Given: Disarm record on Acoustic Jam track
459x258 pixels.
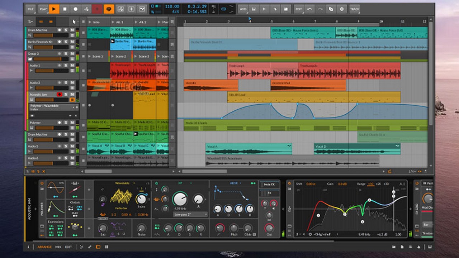Looking at the screenshot, I should coord(60,94).
